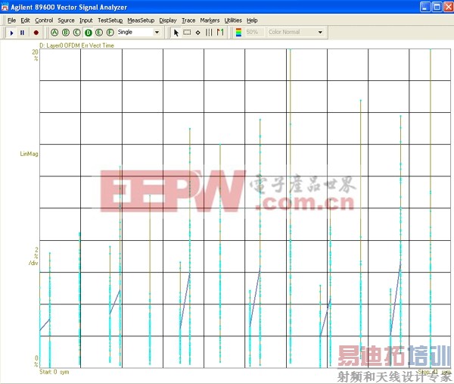
Task: Click the 0 % bottom scale value
Action: tap(36, 361)
